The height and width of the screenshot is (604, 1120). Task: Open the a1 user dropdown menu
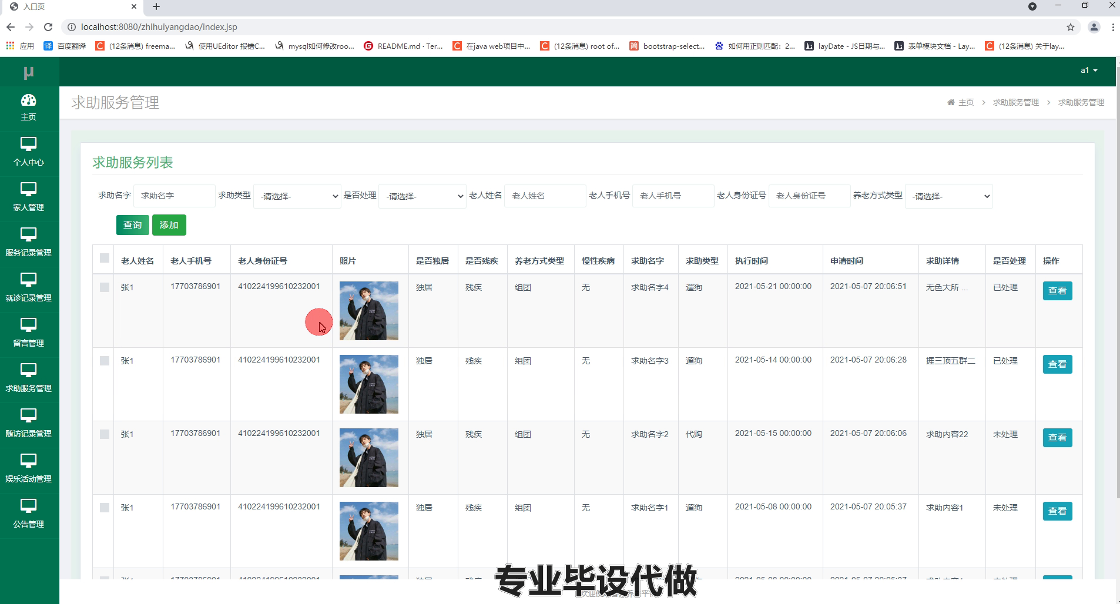tap(1089, 71)
